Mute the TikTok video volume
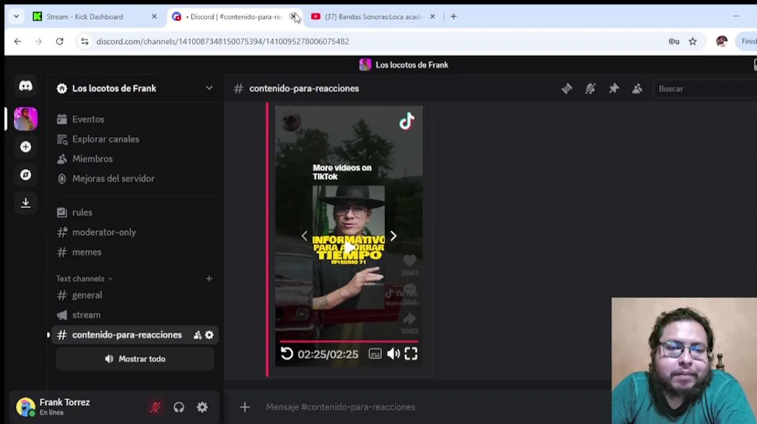757x424 pixels. (393, 353)
